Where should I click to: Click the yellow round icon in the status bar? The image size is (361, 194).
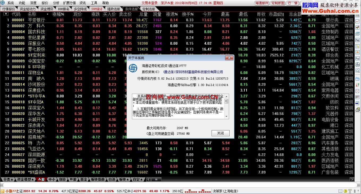tap(345, 191)
